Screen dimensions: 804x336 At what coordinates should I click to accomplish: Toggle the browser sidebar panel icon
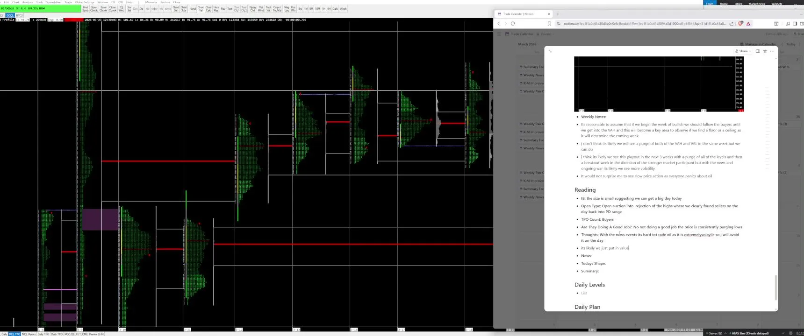tap(795, 23)
